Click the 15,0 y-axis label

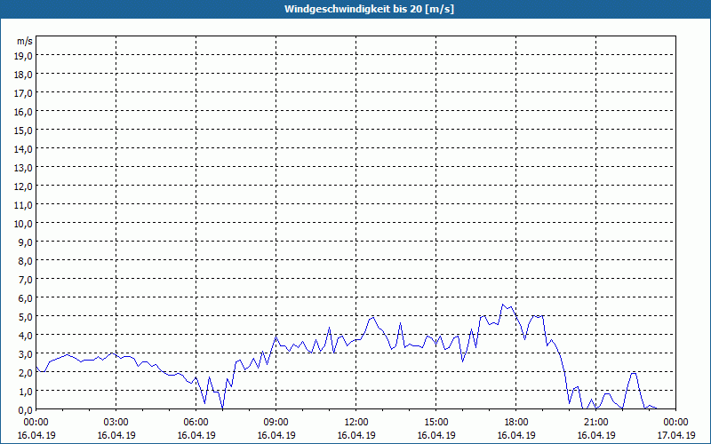[25, 131]
